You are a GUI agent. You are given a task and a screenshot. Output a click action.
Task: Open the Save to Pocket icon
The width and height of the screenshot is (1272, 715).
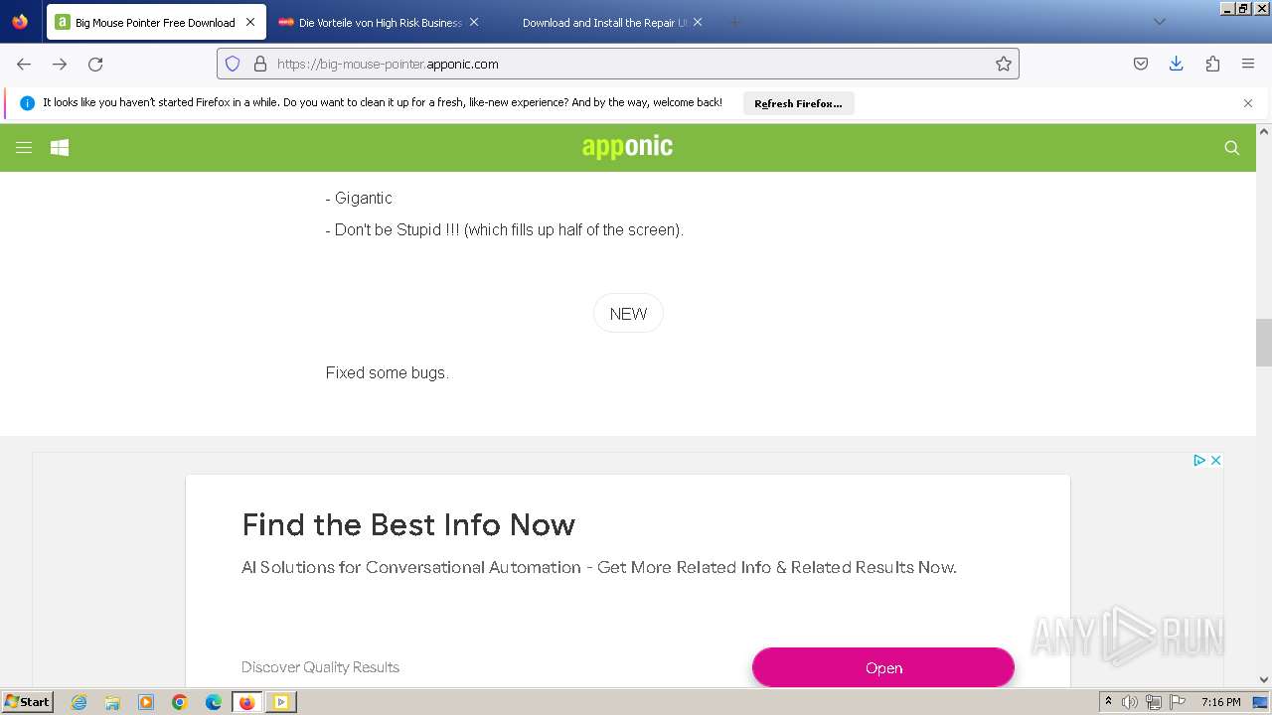(1141, 64)
